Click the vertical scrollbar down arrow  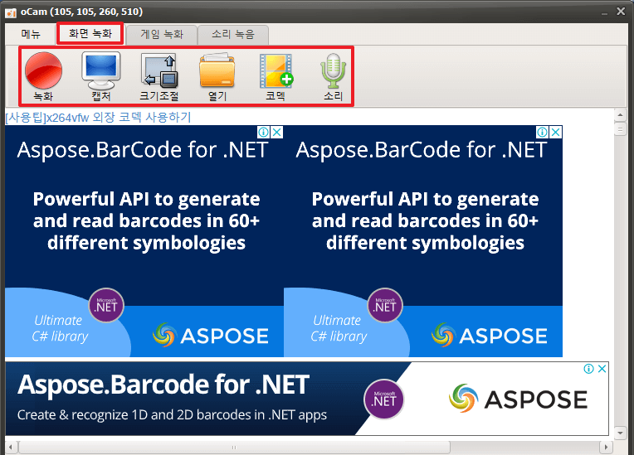(x=620, y=433)
